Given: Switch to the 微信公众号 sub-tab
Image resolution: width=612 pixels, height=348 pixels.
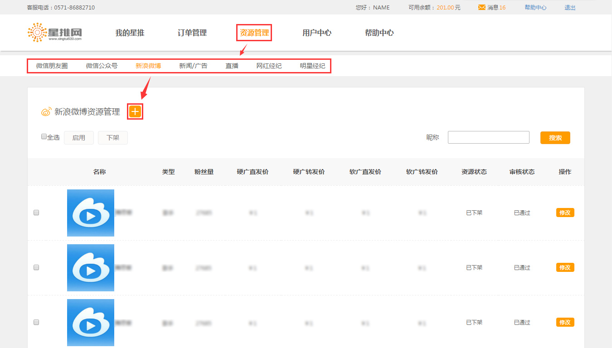Looking at the screenshot, I should click(102, 66).
